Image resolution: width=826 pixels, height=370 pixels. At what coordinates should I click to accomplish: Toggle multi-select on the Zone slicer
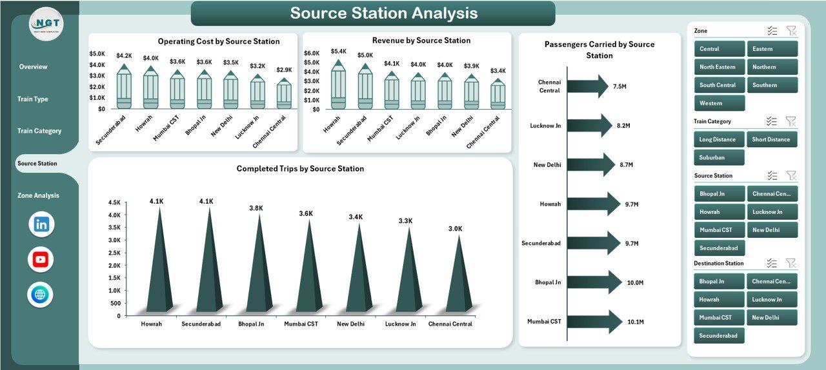[x=772, y=31]
